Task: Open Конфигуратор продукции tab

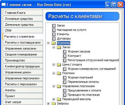Action: click(23, 66)
